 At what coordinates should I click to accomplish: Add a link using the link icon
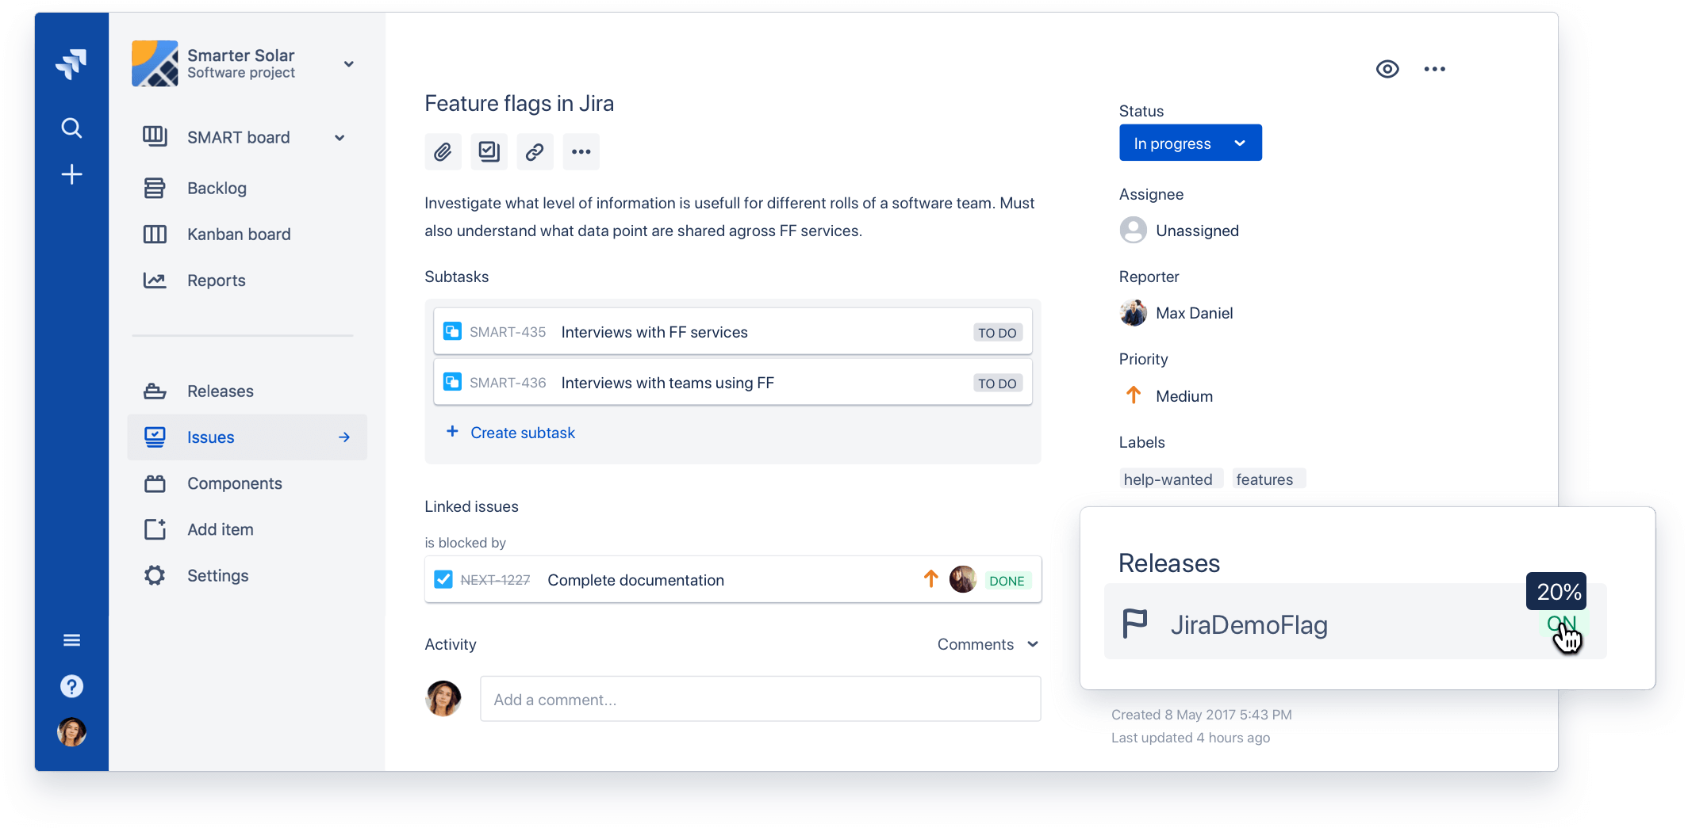tap(535, 151)
